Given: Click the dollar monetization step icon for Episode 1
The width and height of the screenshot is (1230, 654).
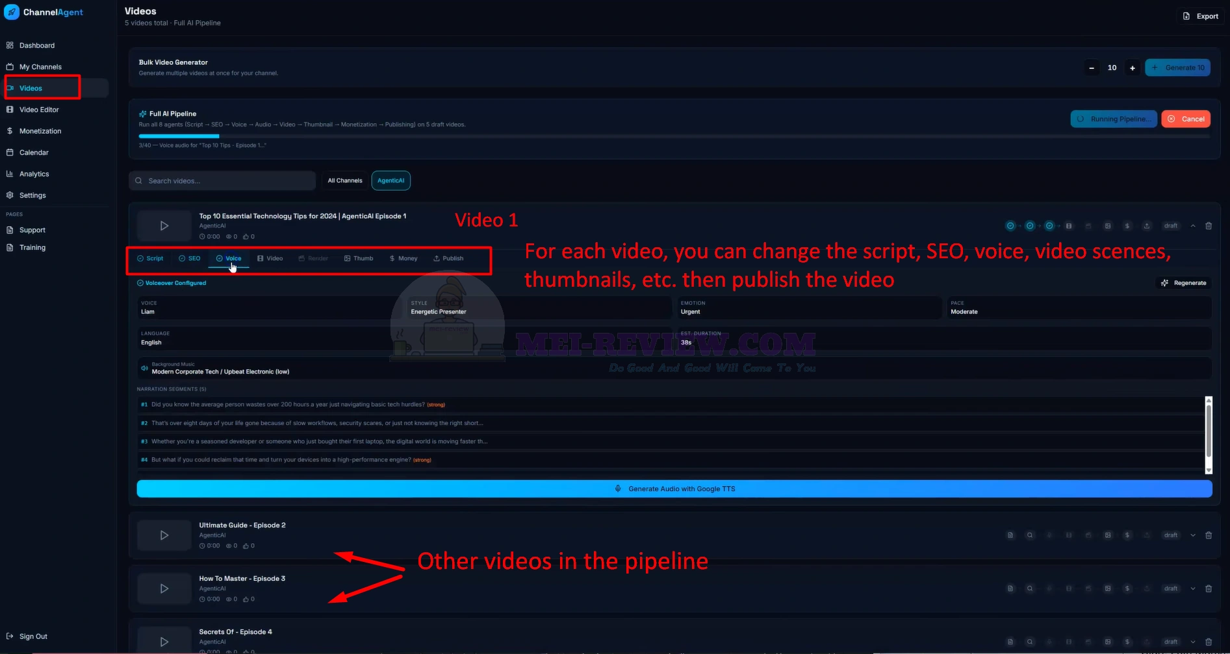Looking at the screenshot, I should click(1127, 226).
